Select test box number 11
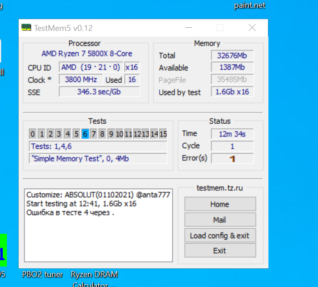This screenshot has height=287, width=318. pos(128,134)
